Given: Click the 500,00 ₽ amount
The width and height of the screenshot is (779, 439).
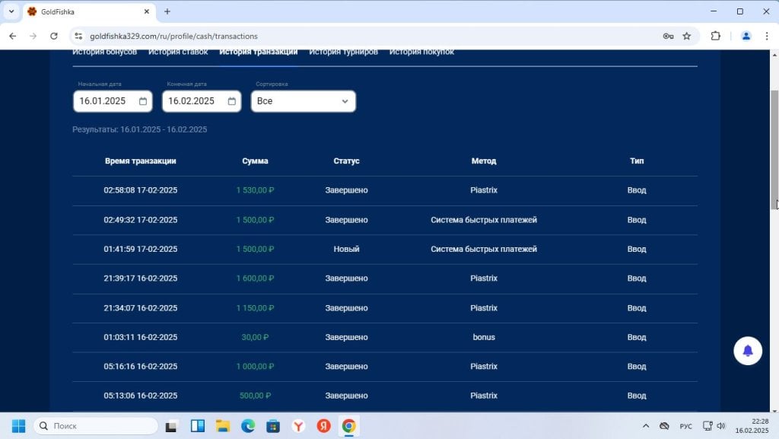Looking at the screenshot, I should (255, 396).
